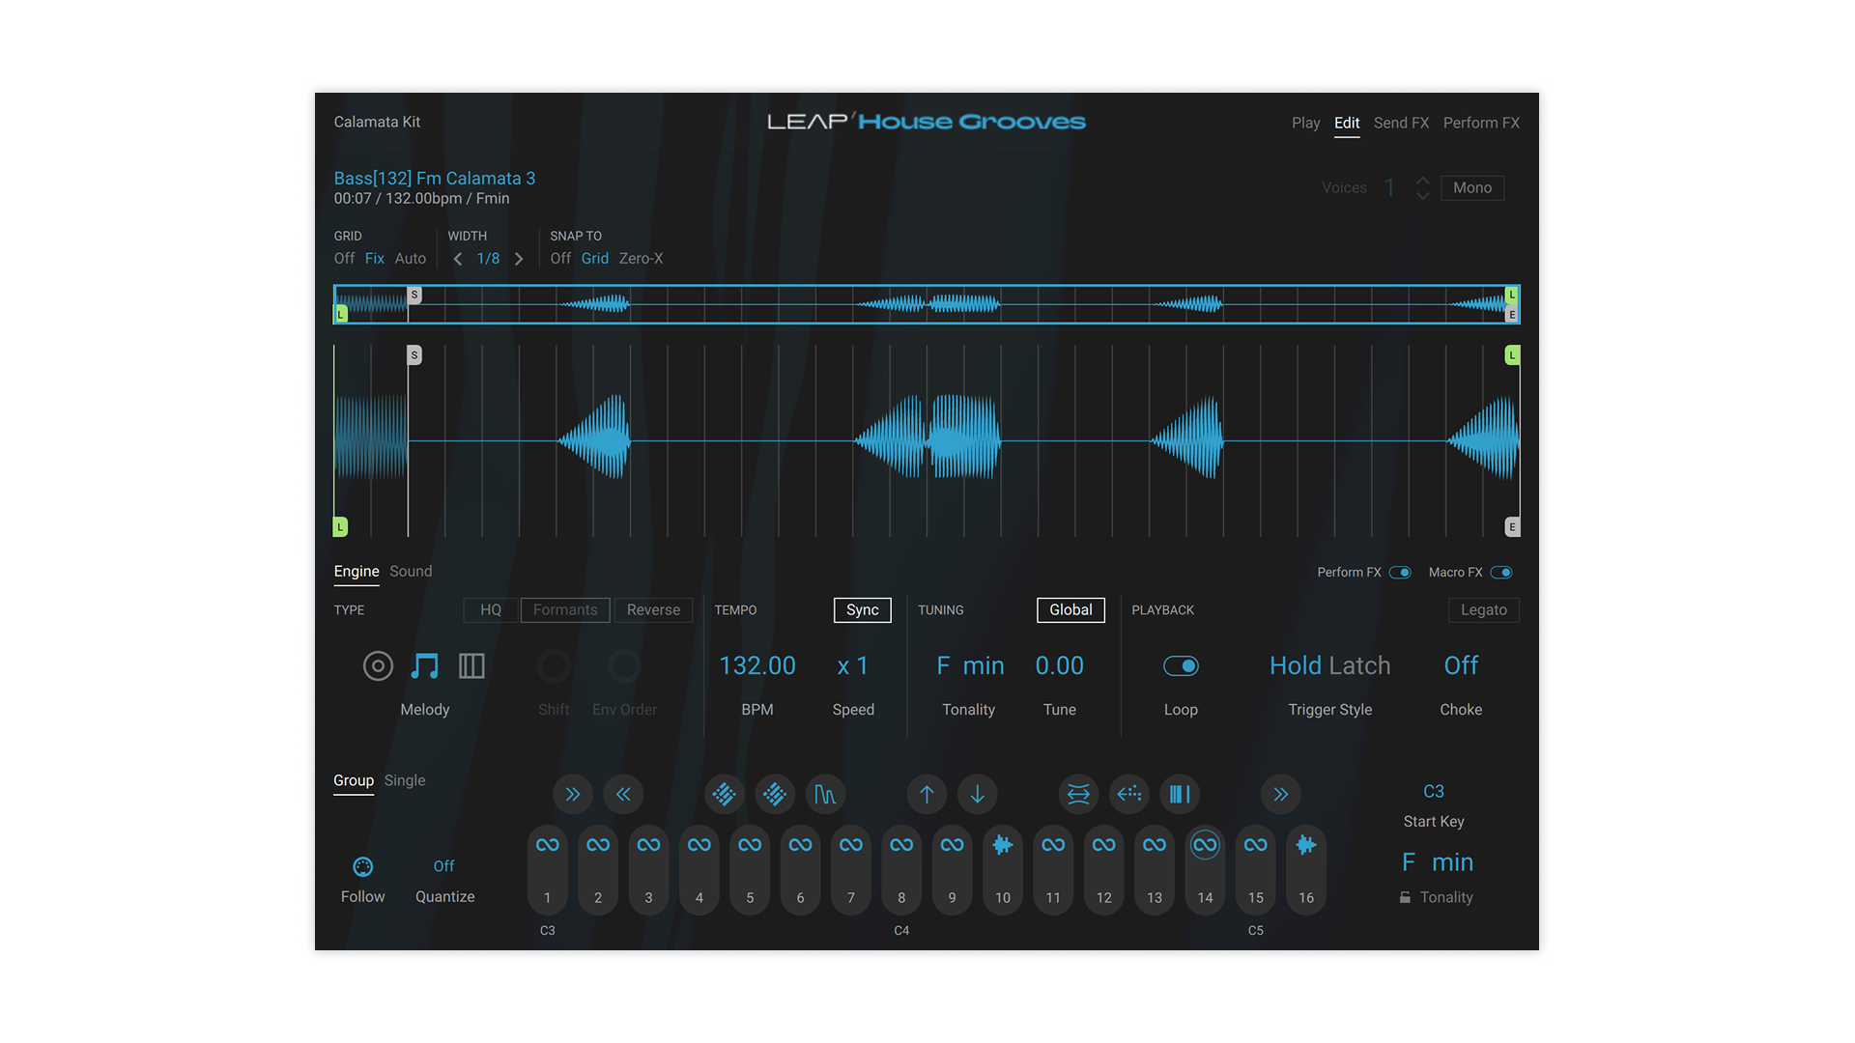The height and width of the screenshot is (1043, 1855).
Task: Click the Reverse button
Action: [653, 609]
